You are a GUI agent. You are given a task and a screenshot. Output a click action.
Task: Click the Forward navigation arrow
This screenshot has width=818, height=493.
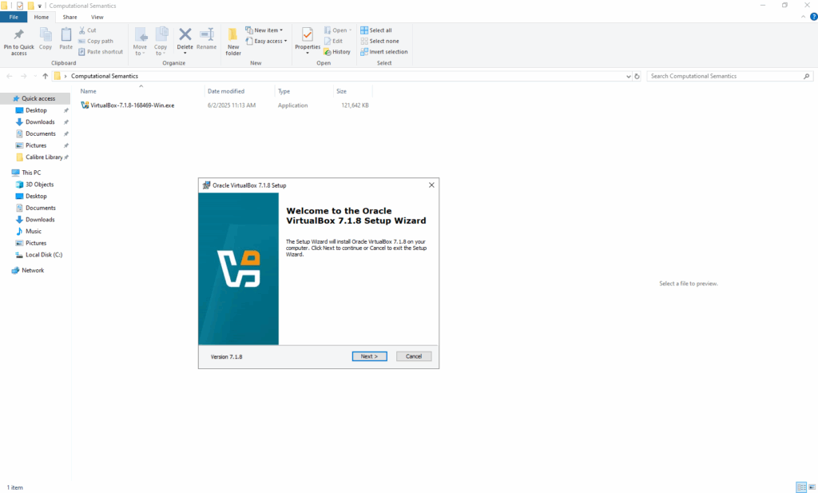23,76
